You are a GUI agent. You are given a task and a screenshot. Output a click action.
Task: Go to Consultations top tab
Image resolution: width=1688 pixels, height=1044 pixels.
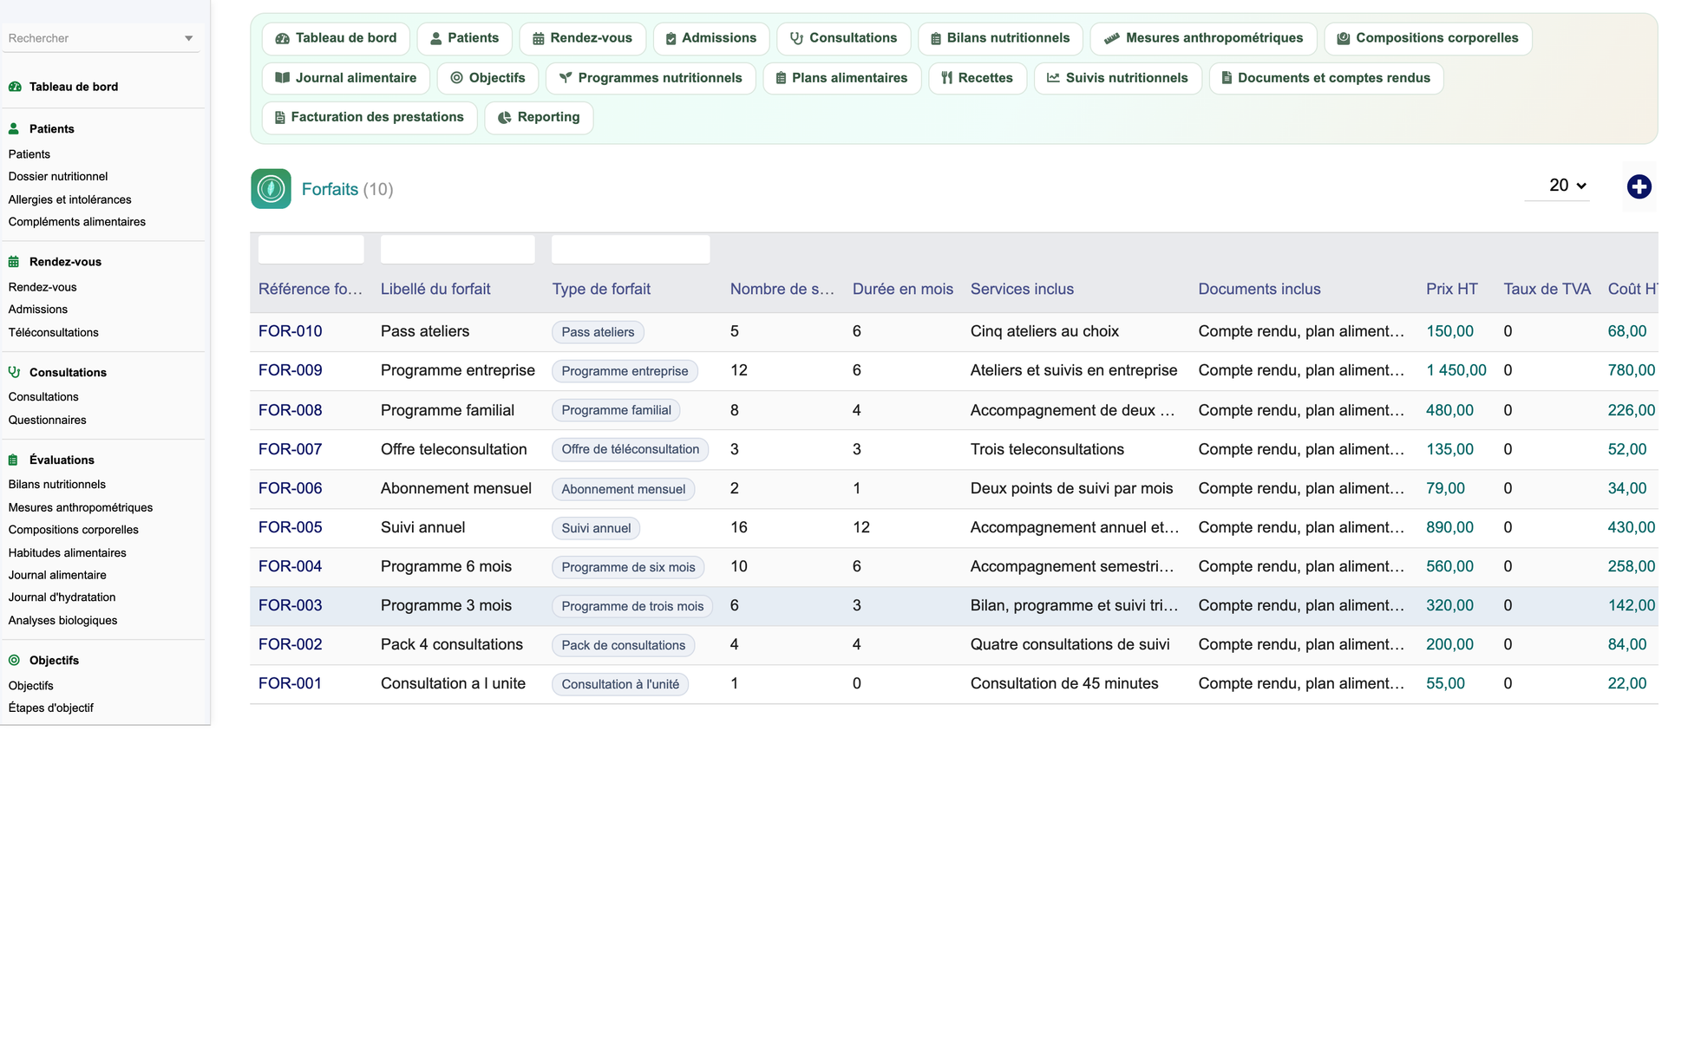843,38
